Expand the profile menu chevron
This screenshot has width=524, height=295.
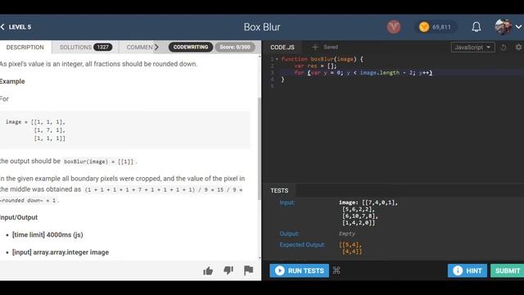point(518,27)
